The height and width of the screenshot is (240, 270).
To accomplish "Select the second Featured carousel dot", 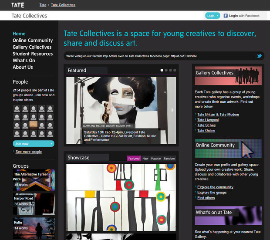I will pyautogui.click(x=166, y=70).
